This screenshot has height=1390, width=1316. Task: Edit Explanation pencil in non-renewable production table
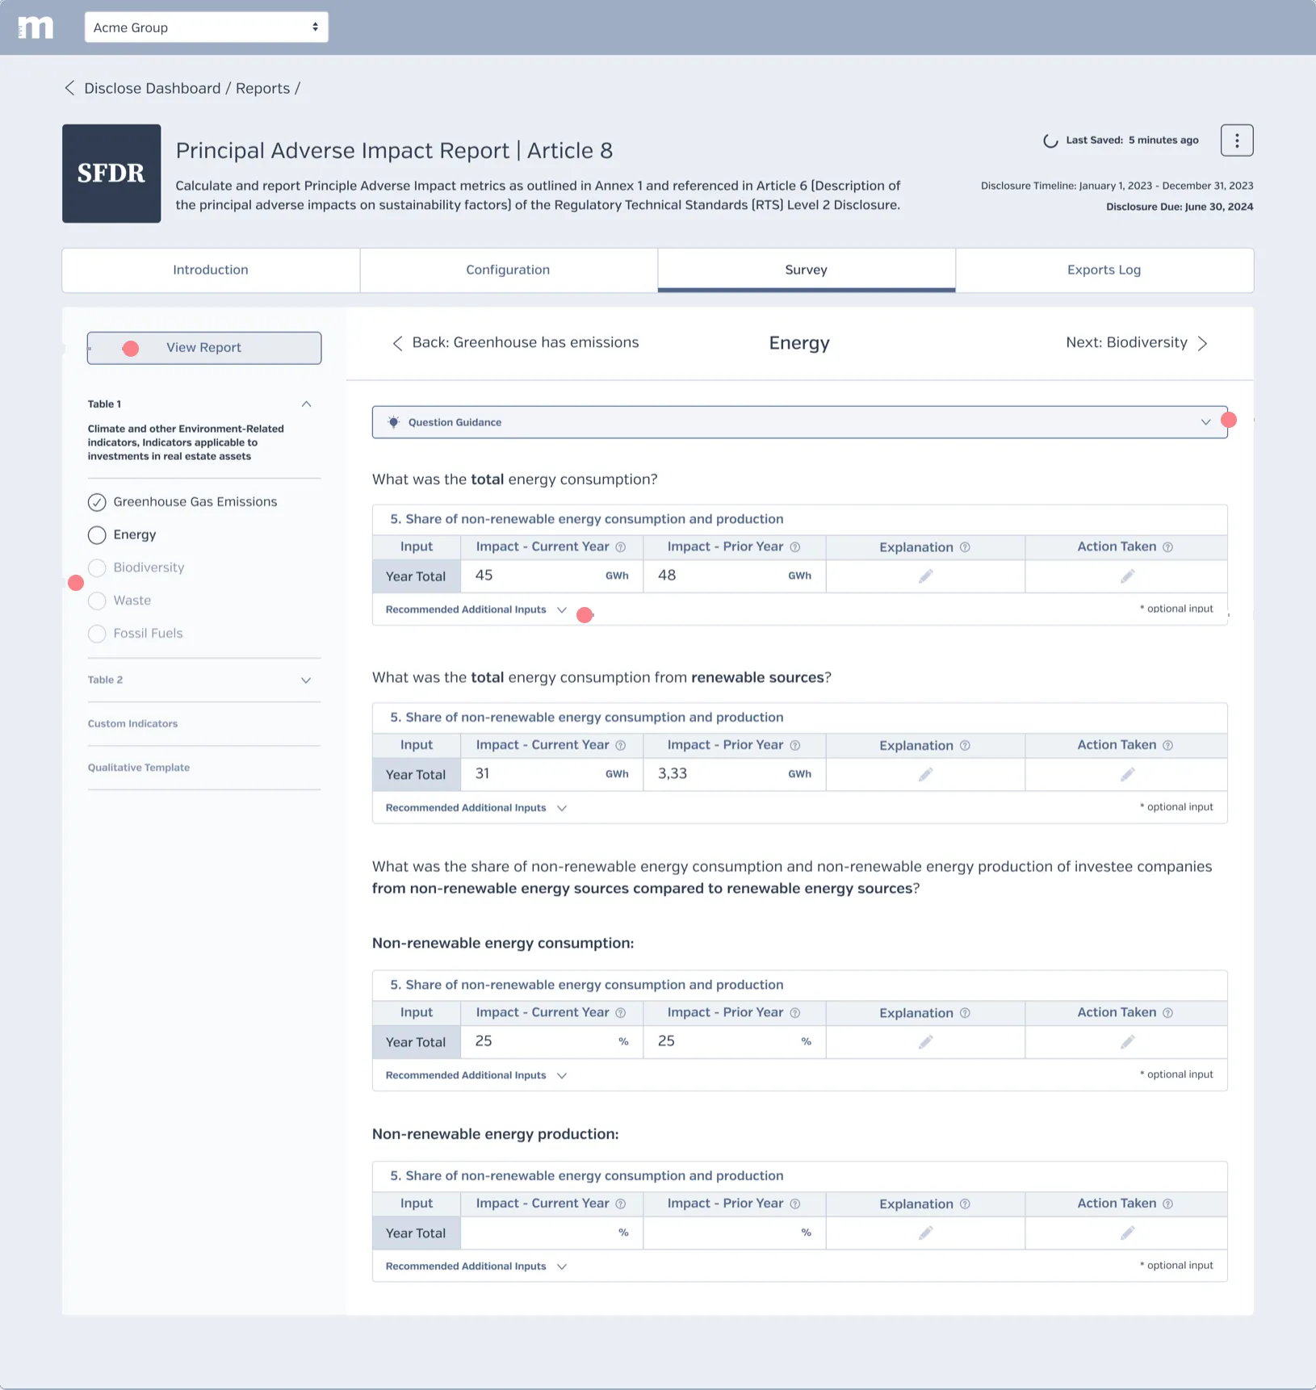point(925,1233)
